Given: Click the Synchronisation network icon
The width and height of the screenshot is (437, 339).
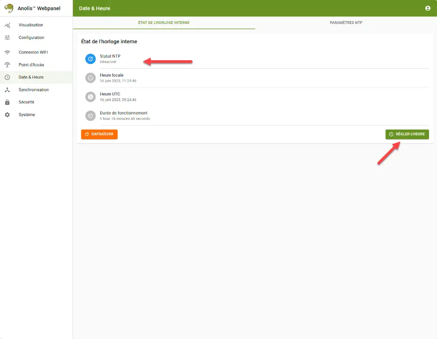Looking at the screenshot, I should tap(8, 90).
